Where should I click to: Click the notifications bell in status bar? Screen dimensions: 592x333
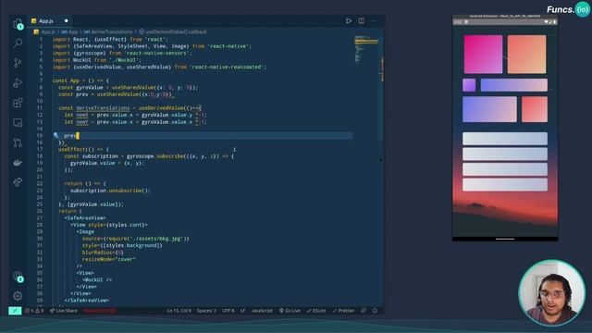(x=375, y=311)
